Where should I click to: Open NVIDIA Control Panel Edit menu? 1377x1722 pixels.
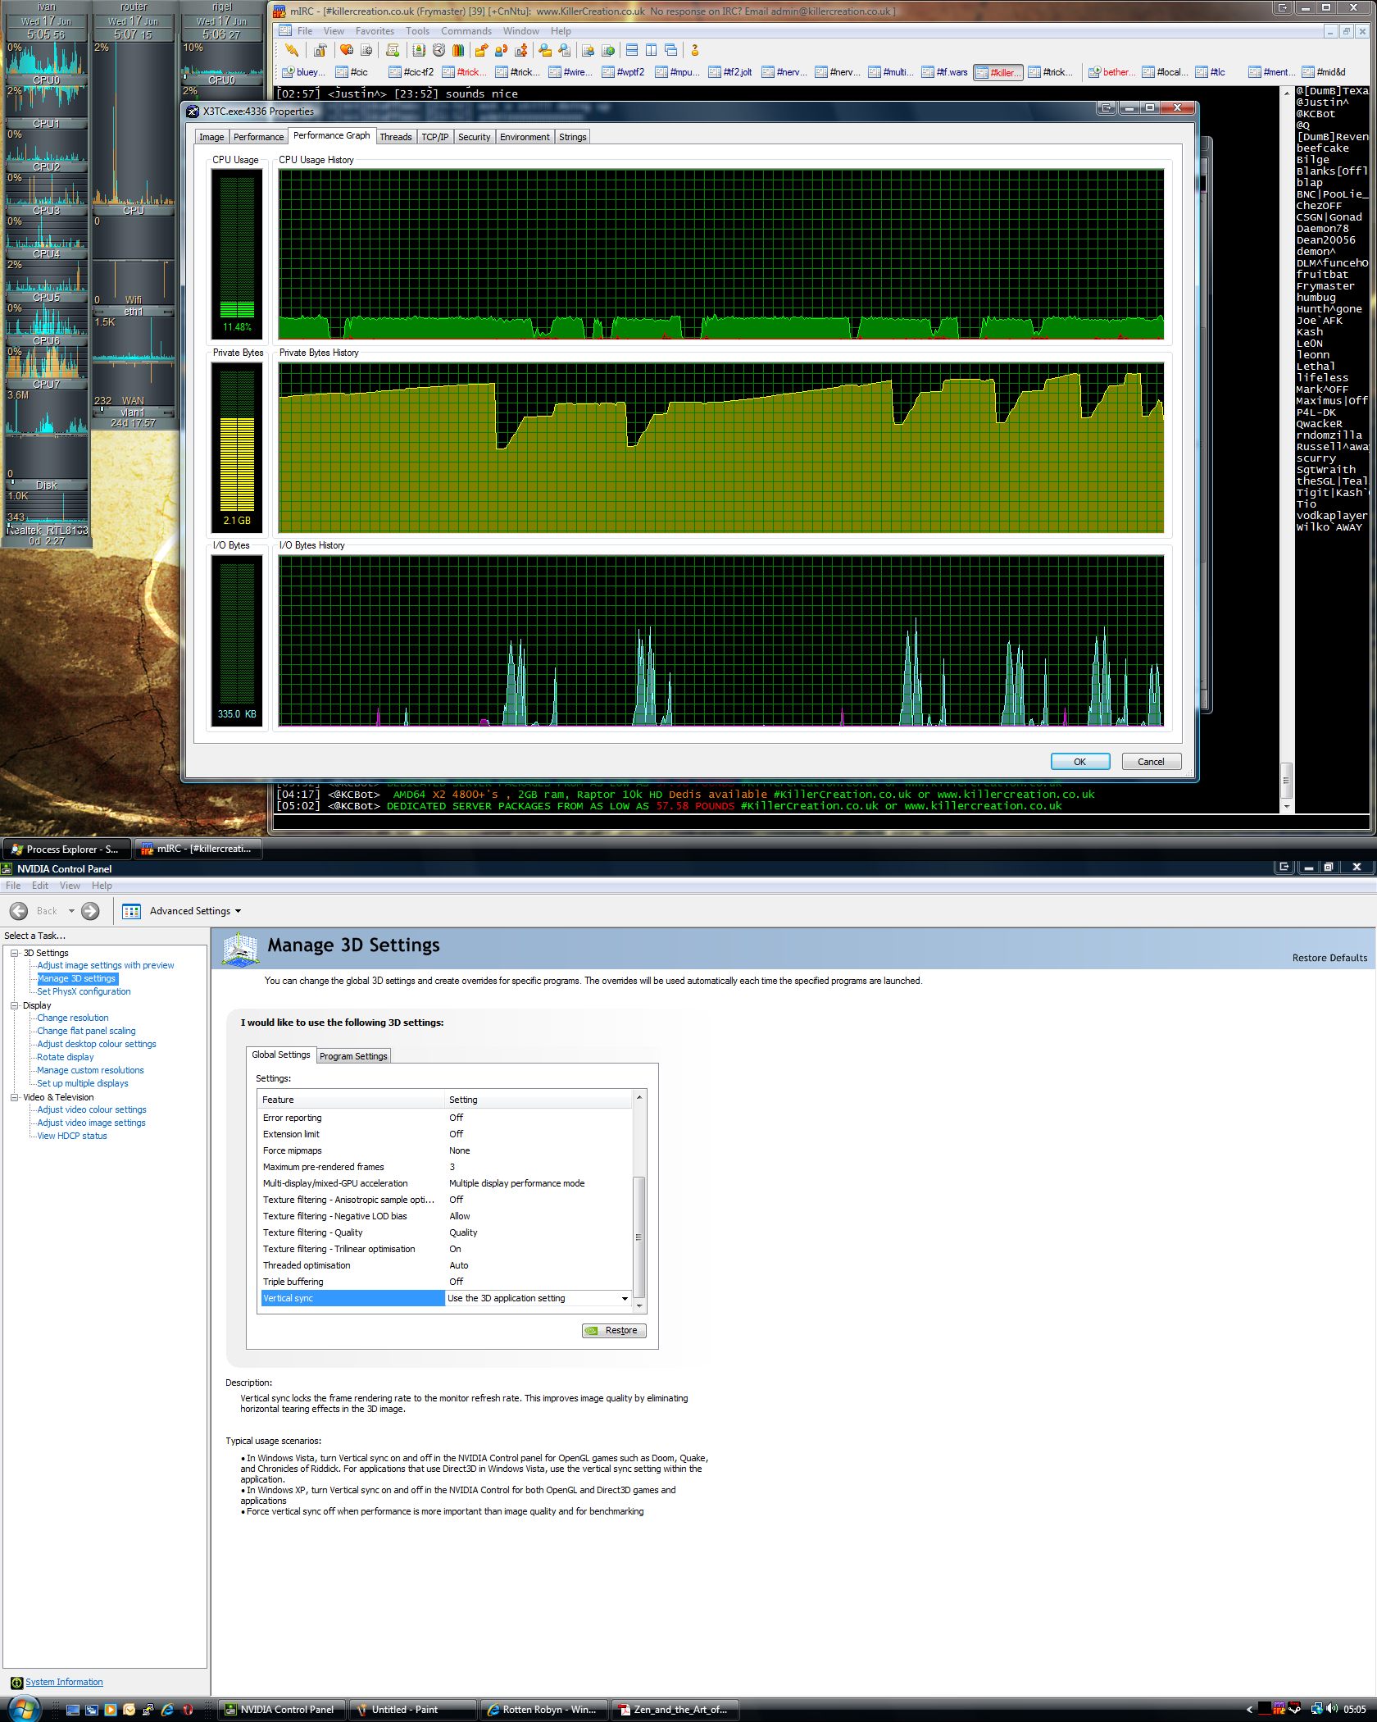pyautogui.click(x=40, y=886)
